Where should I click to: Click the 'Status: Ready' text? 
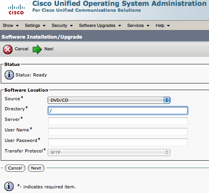[31, 75]
